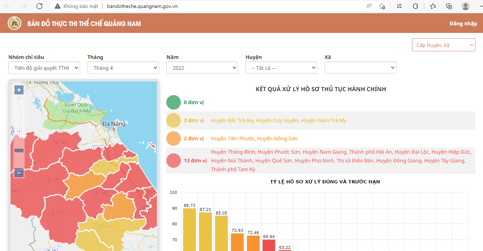The image size is (483, 251).
Task: Open the browser Favorites list
Action: point(433,6)
